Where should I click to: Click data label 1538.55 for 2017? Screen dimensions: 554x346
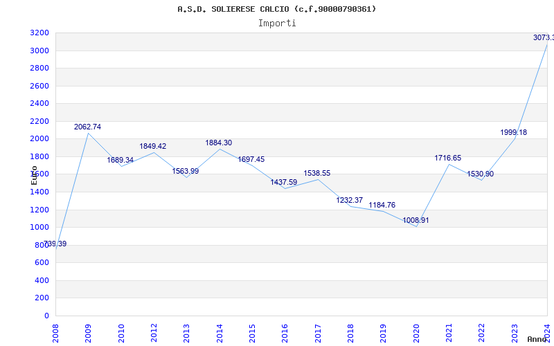point(317,173)
